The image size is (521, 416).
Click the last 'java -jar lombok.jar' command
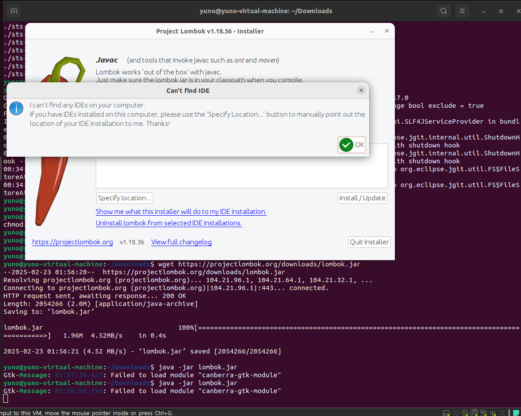[x=198, y=383]
